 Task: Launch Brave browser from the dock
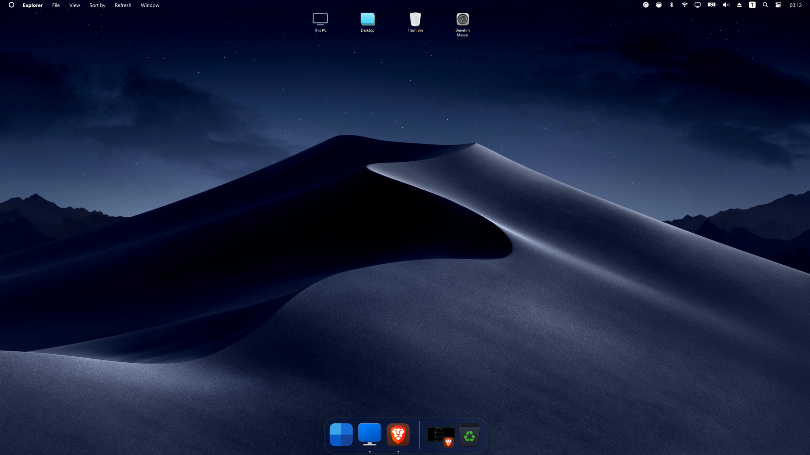[398, 434]
